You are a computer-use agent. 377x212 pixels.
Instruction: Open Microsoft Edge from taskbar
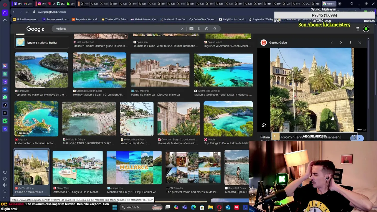click(x=193, y=207)
